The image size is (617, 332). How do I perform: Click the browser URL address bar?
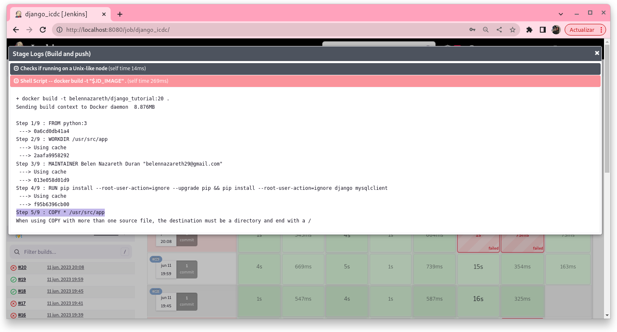pyautogui.click(x=260, y=30)
